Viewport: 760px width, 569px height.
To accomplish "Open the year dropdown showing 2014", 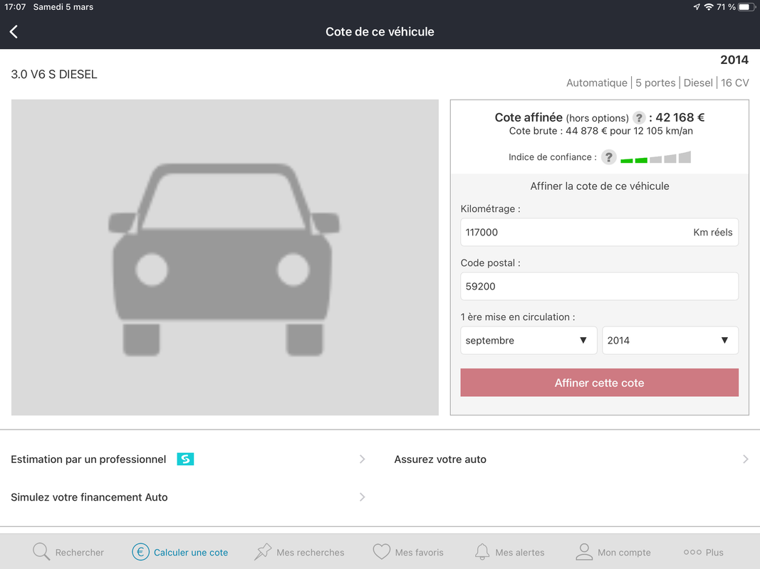I will pos(670,341).
